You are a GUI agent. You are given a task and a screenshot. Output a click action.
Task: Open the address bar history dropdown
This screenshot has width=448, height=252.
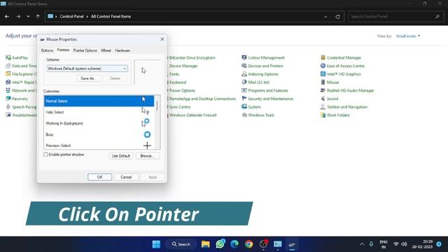[x=325, y=17]
